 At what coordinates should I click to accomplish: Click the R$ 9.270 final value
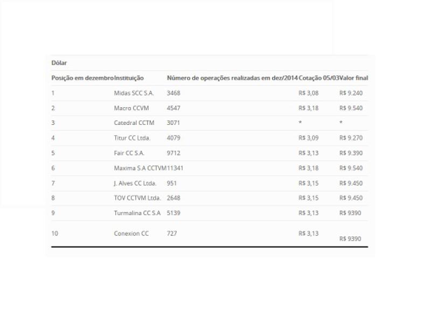tap(351, 138)
